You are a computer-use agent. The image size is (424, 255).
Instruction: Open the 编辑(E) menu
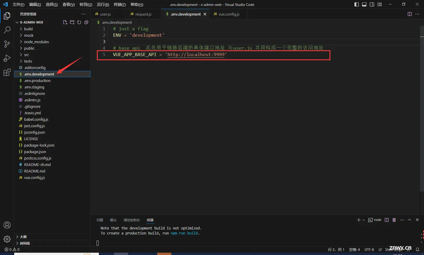pos(35,4)
